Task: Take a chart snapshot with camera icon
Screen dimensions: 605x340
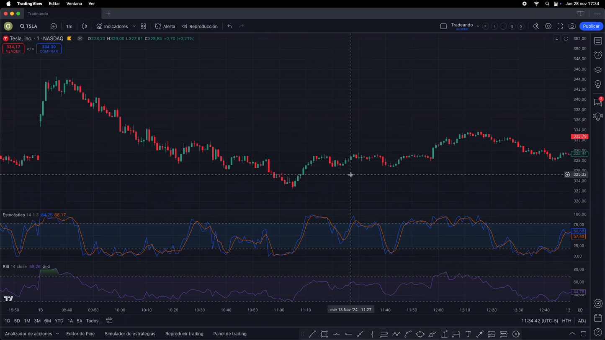Action: coord(572,26)
